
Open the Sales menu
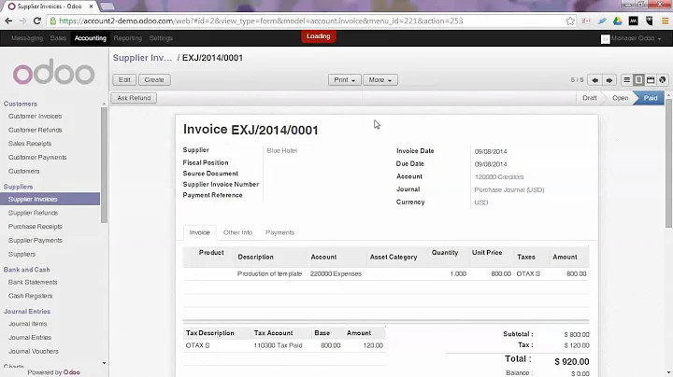pos(58,38)
